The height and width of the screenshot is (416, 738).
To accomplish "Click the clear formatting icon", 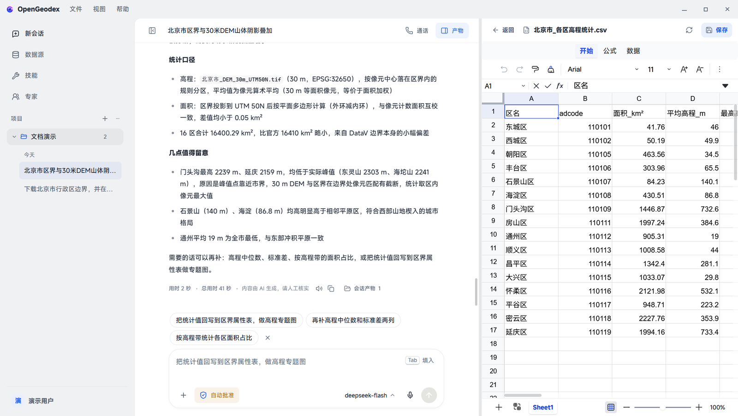I will click(551, 69).
